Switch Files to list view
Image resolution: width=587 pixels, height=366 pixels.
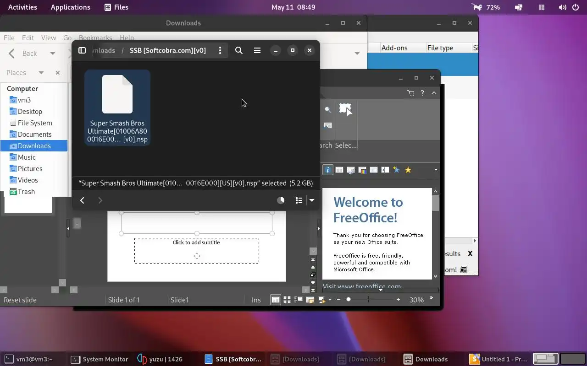tap(299, 200)
